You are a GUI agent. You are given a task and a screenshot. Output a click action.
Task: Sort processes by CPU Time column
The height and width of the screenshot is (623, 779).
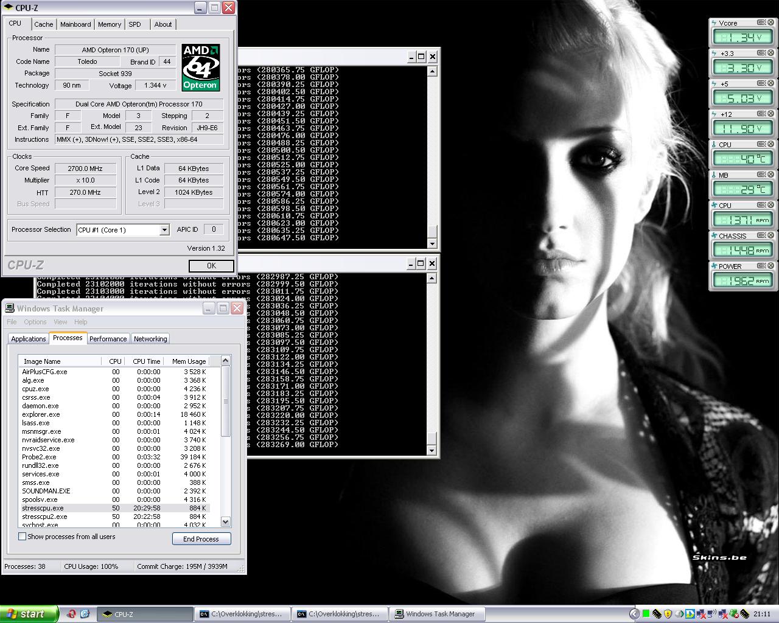click(x=144, y=361)
